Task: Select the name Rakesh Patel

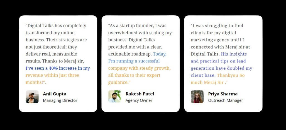Action: [140, 94]
